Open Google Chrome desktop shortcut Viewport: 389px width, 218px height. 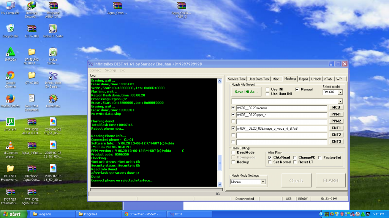[x=10, y=76]
